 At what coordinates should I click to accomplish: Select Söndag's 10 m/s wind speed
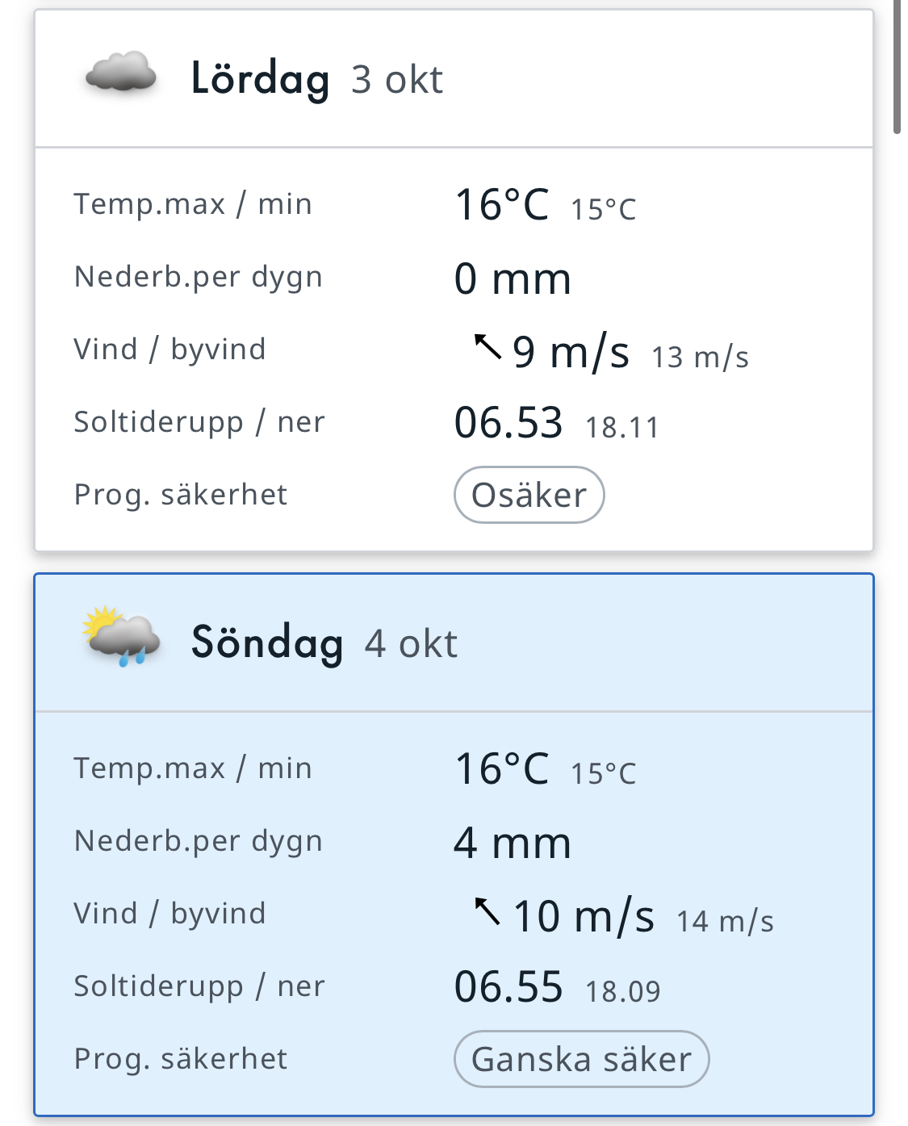pos(584,916)
